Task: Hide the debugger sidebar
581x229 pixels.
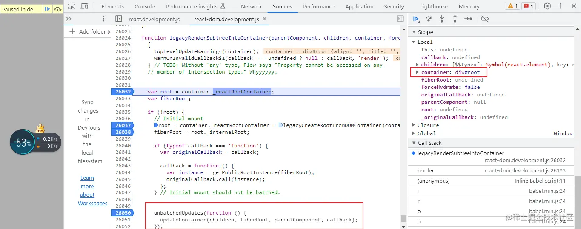Action: (x=400, y=19)
